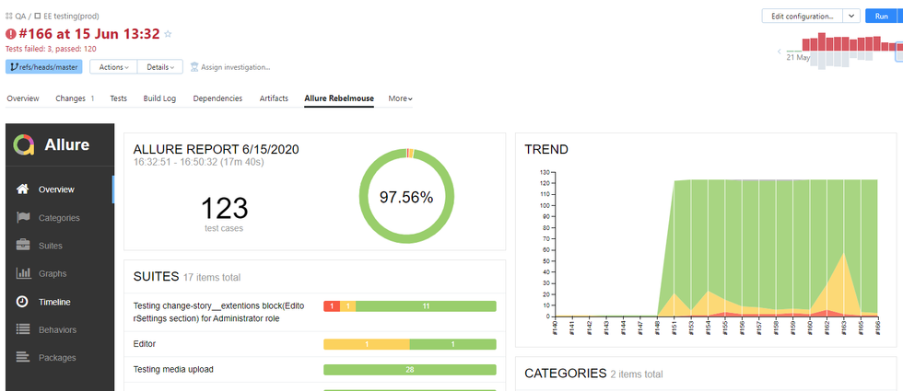Open Graphs via the bar chart icon

click(x=23, y=273)
